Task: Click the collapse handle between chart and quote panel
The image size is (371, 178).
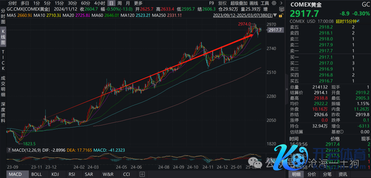Action: 287,89
